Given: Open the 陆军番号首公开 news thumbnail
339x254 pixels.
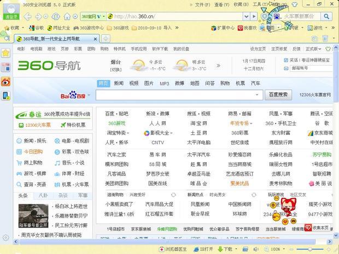Looking at the screenshot, I should point(33,216).
